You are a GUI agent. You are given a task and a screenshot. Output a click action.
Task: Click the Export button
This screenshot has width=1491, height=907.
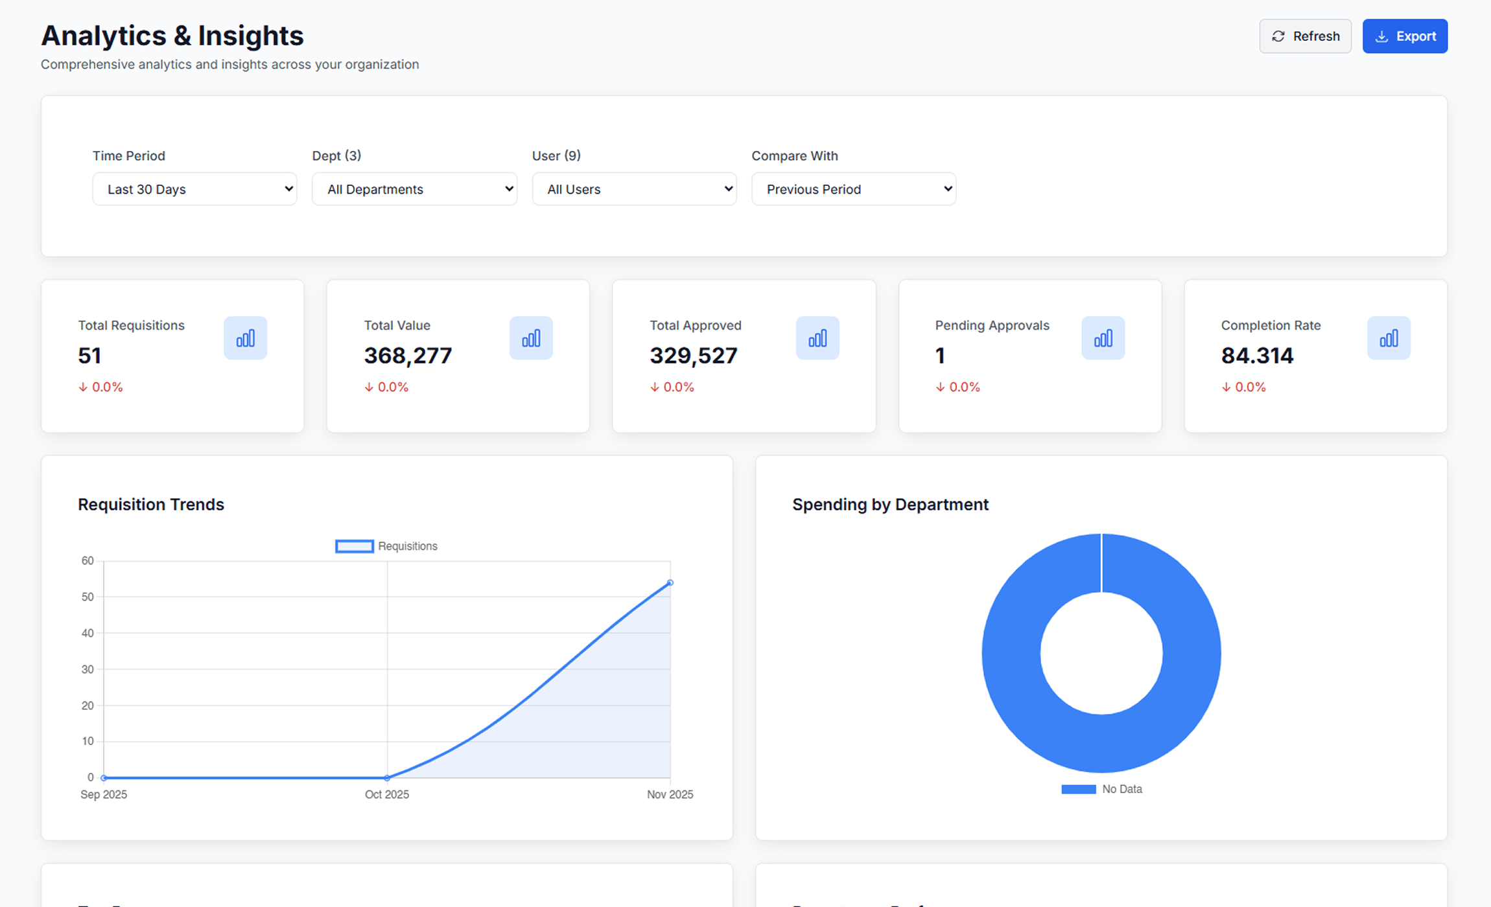[1404, 36]
